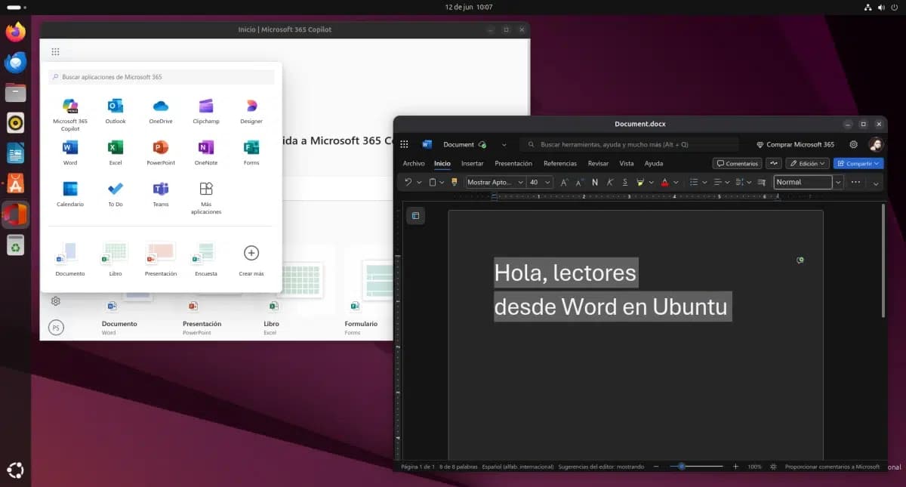The image size is (906, 487).
Task: Increase font size with the larger A icon
Action: (564, 182)
